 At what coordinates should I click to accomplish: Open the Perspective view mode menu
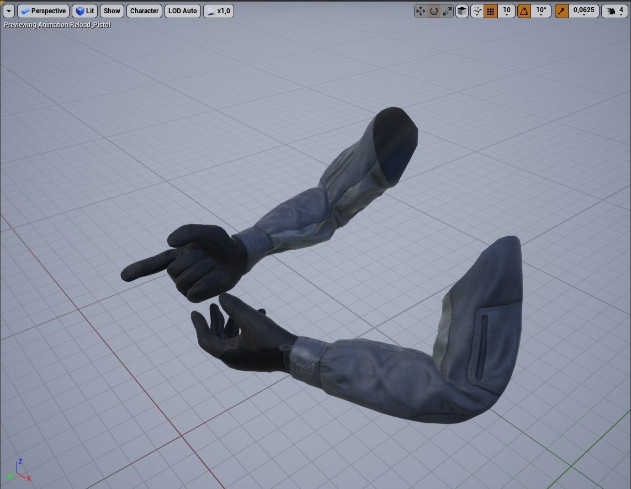pos(44,11)
